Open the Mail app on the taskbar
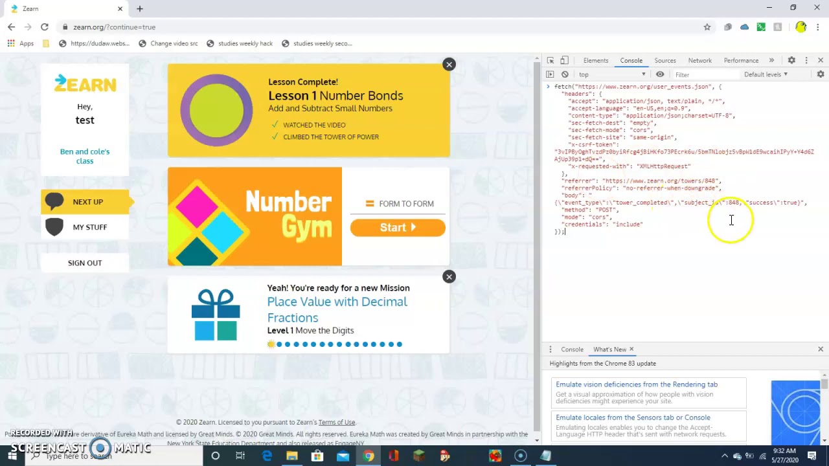 point(343,456)
